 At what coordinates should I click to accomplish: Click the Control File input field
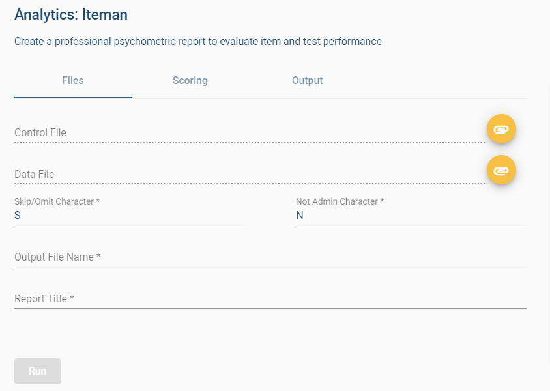(x=248, y=132)
